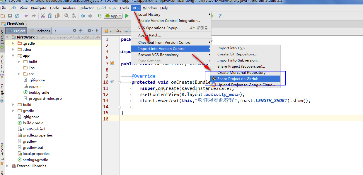The width and height of the screenshot is (363, 175).
Task: Select Share Project on GitHub
Action: coord(238,79)
